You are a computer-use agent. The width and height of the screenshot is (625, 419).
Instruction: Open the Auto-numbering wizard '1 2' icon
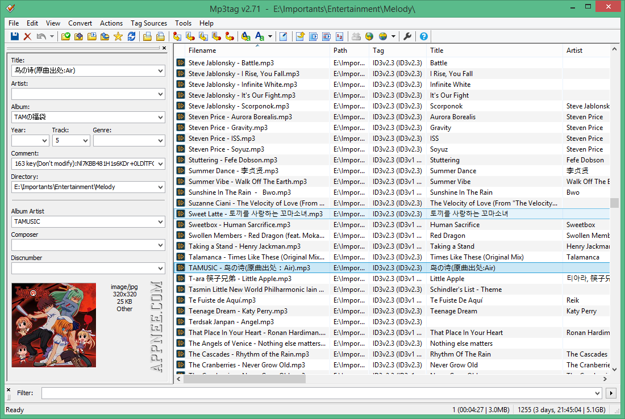pyautogui.click(x=340, y=36)
